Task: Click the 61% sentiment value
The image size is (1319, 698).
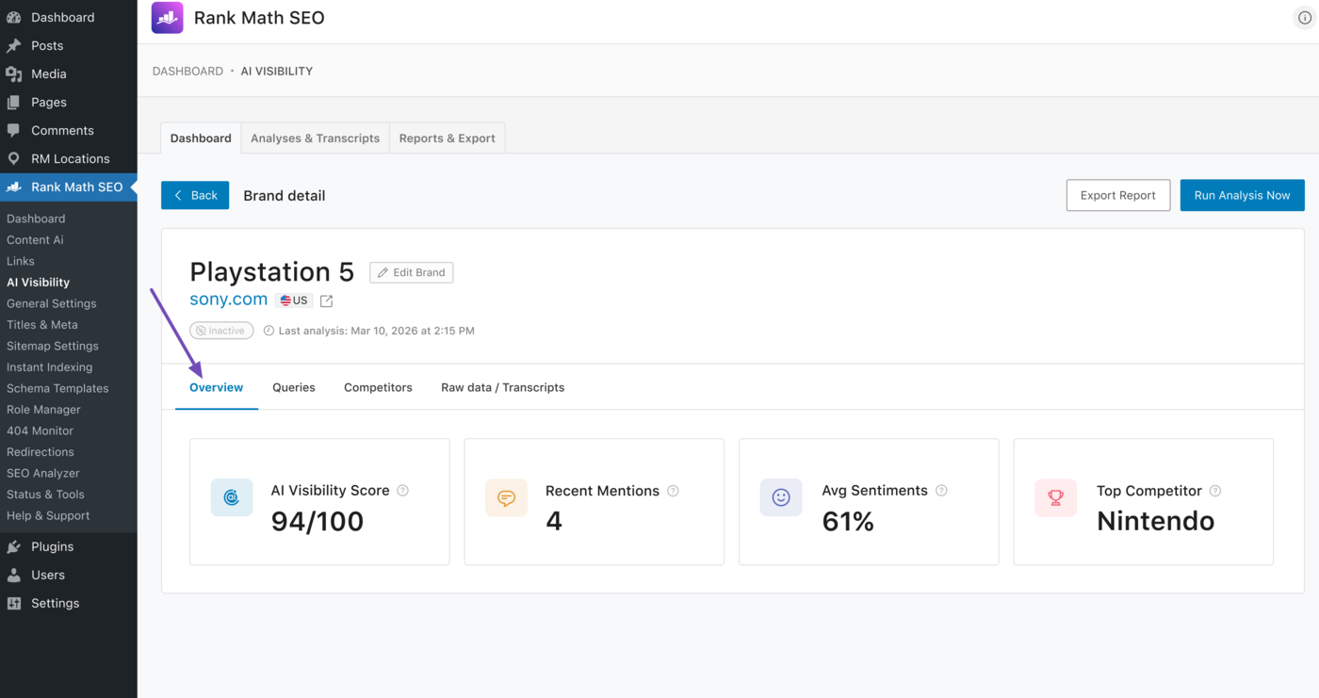Action: [x=848, y=521]
